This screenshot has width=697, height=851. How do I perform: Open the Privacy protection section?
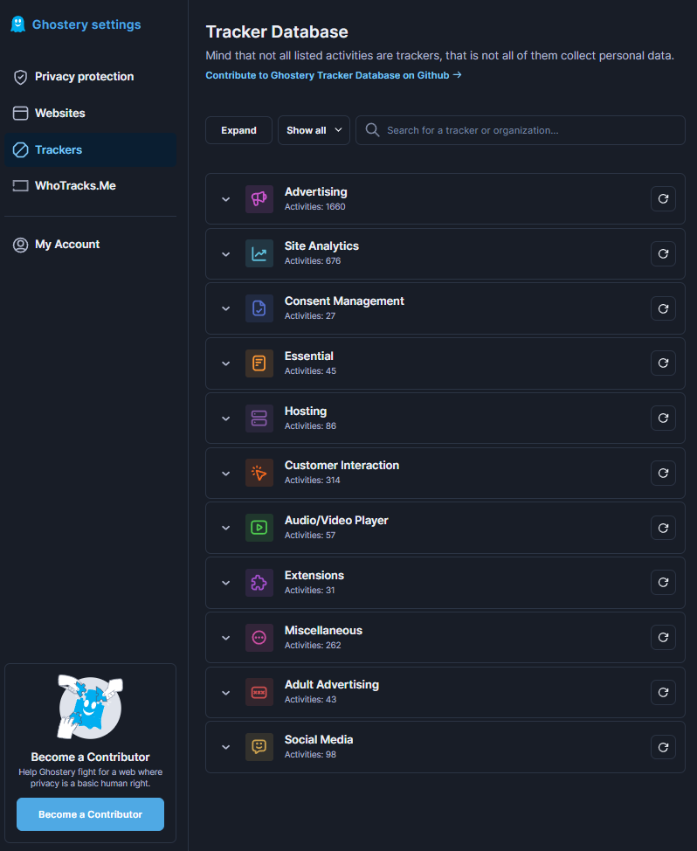[x=91, y=77]
